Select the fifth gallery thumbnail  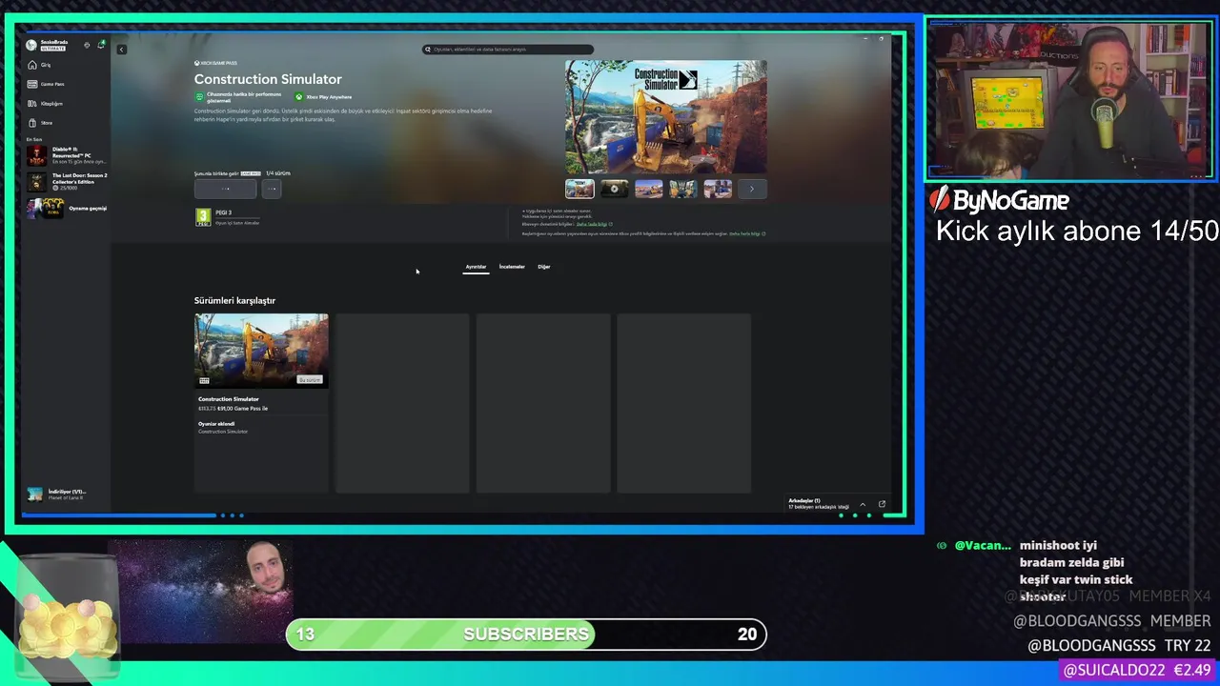coord(718,189)
